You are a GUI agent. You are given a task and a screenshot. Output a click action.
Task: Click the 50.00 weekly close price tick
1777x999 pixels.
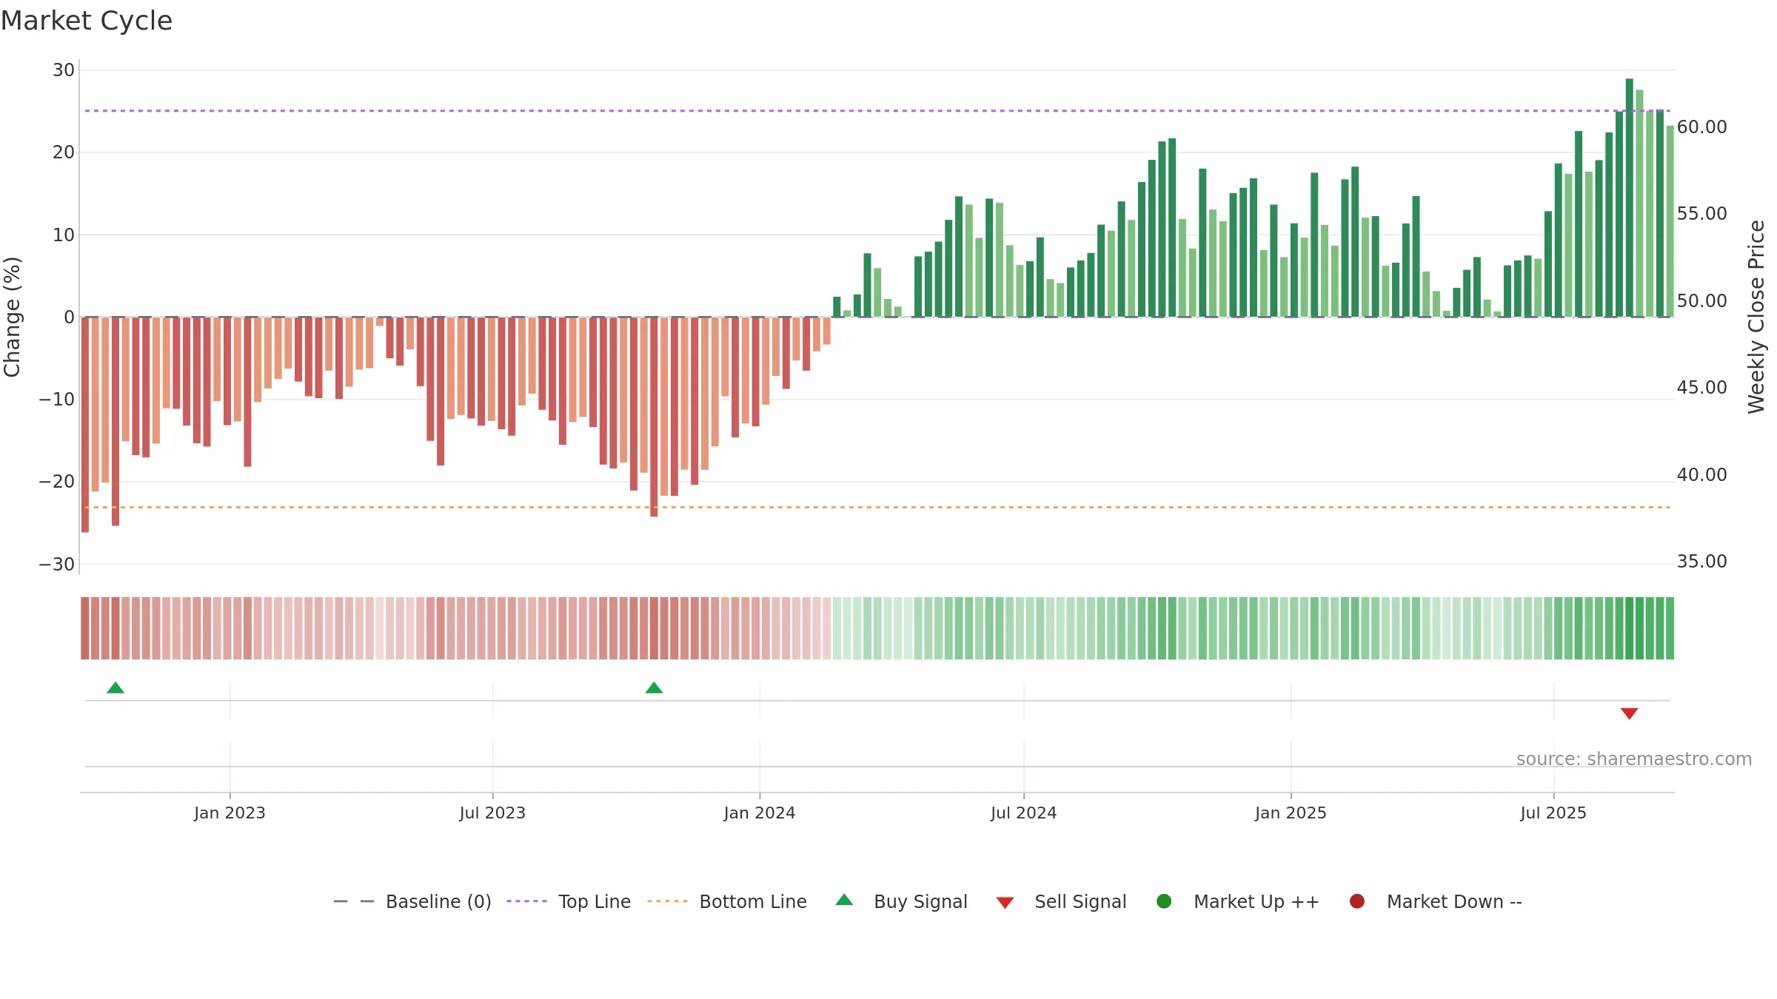tap(1701, 301)
